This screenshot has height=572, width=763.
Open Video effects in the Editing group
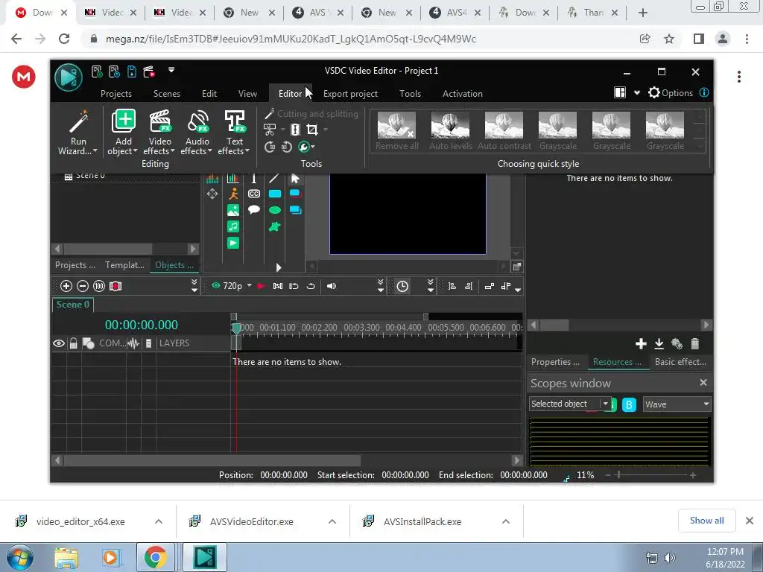coord(159,133)
